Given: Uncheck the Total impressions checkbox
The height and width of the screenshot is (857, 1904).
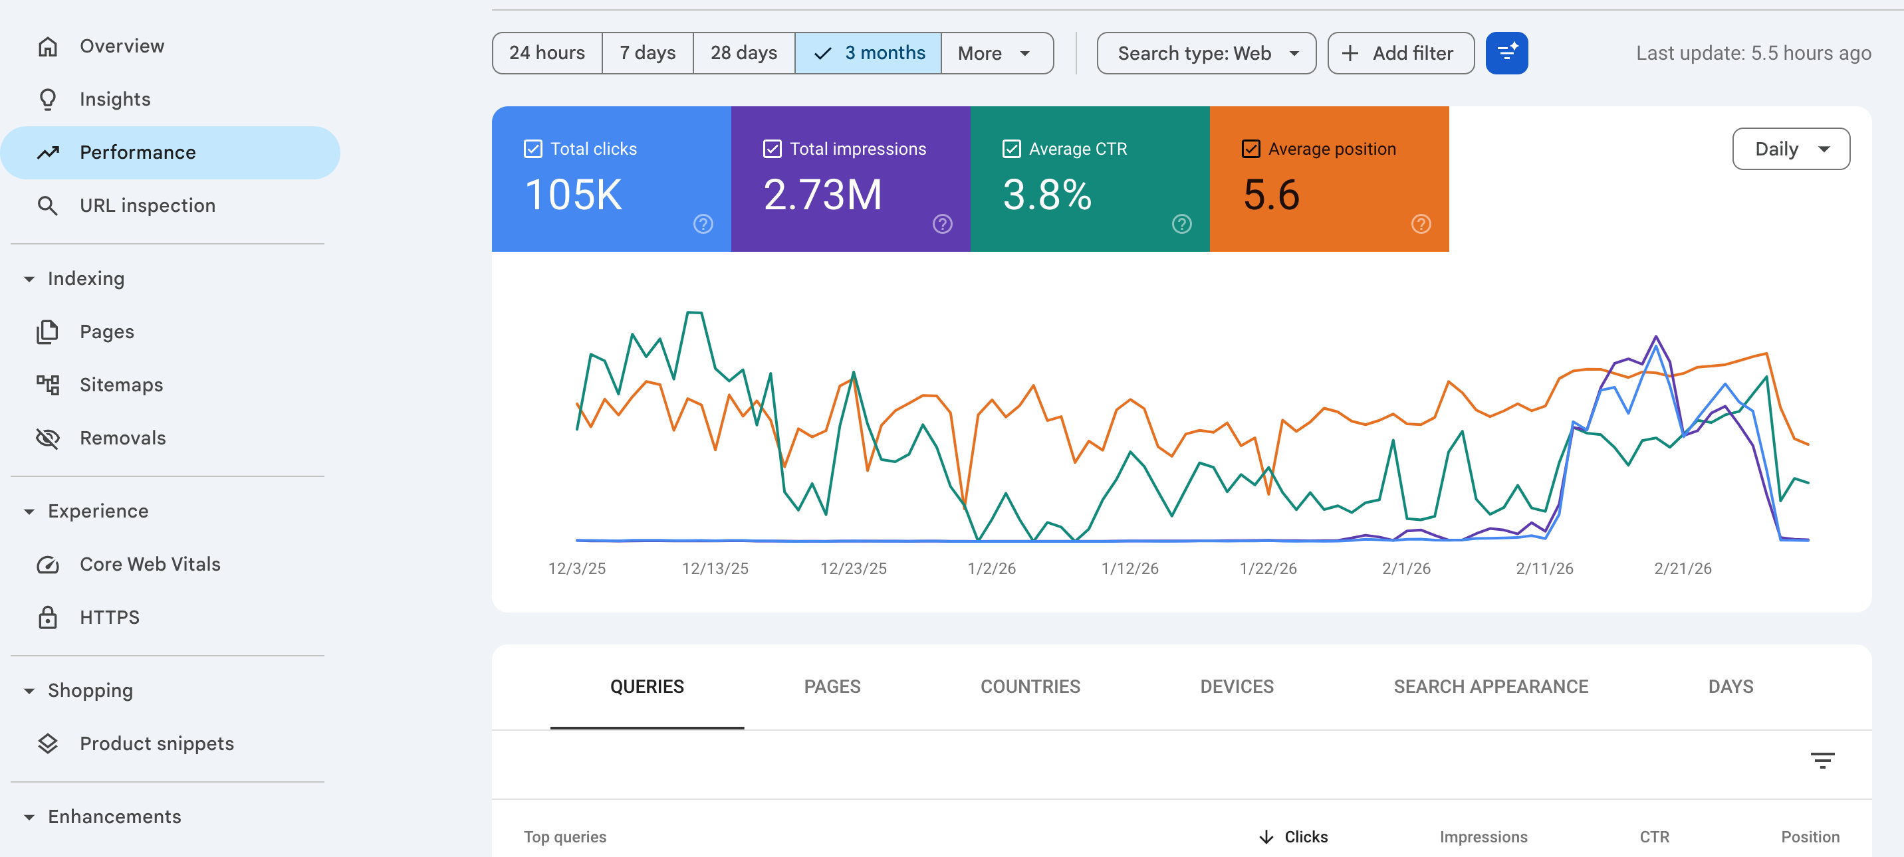Looking at the screenshot, I should [x=772, y=149].
